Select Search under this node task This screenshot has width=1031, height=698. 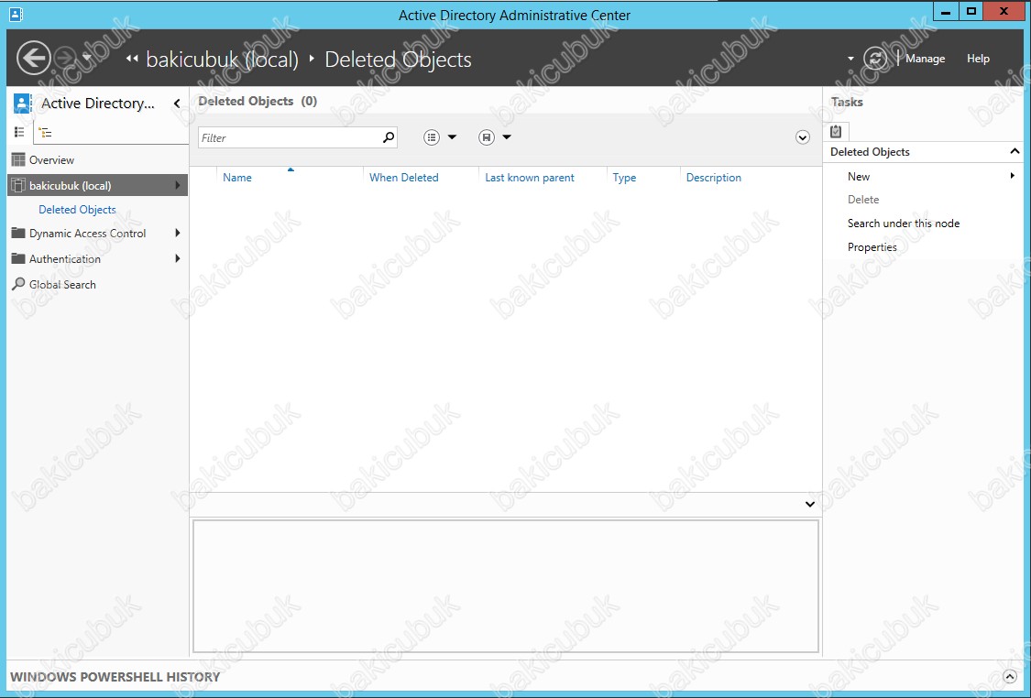click(x=904, y=223)
